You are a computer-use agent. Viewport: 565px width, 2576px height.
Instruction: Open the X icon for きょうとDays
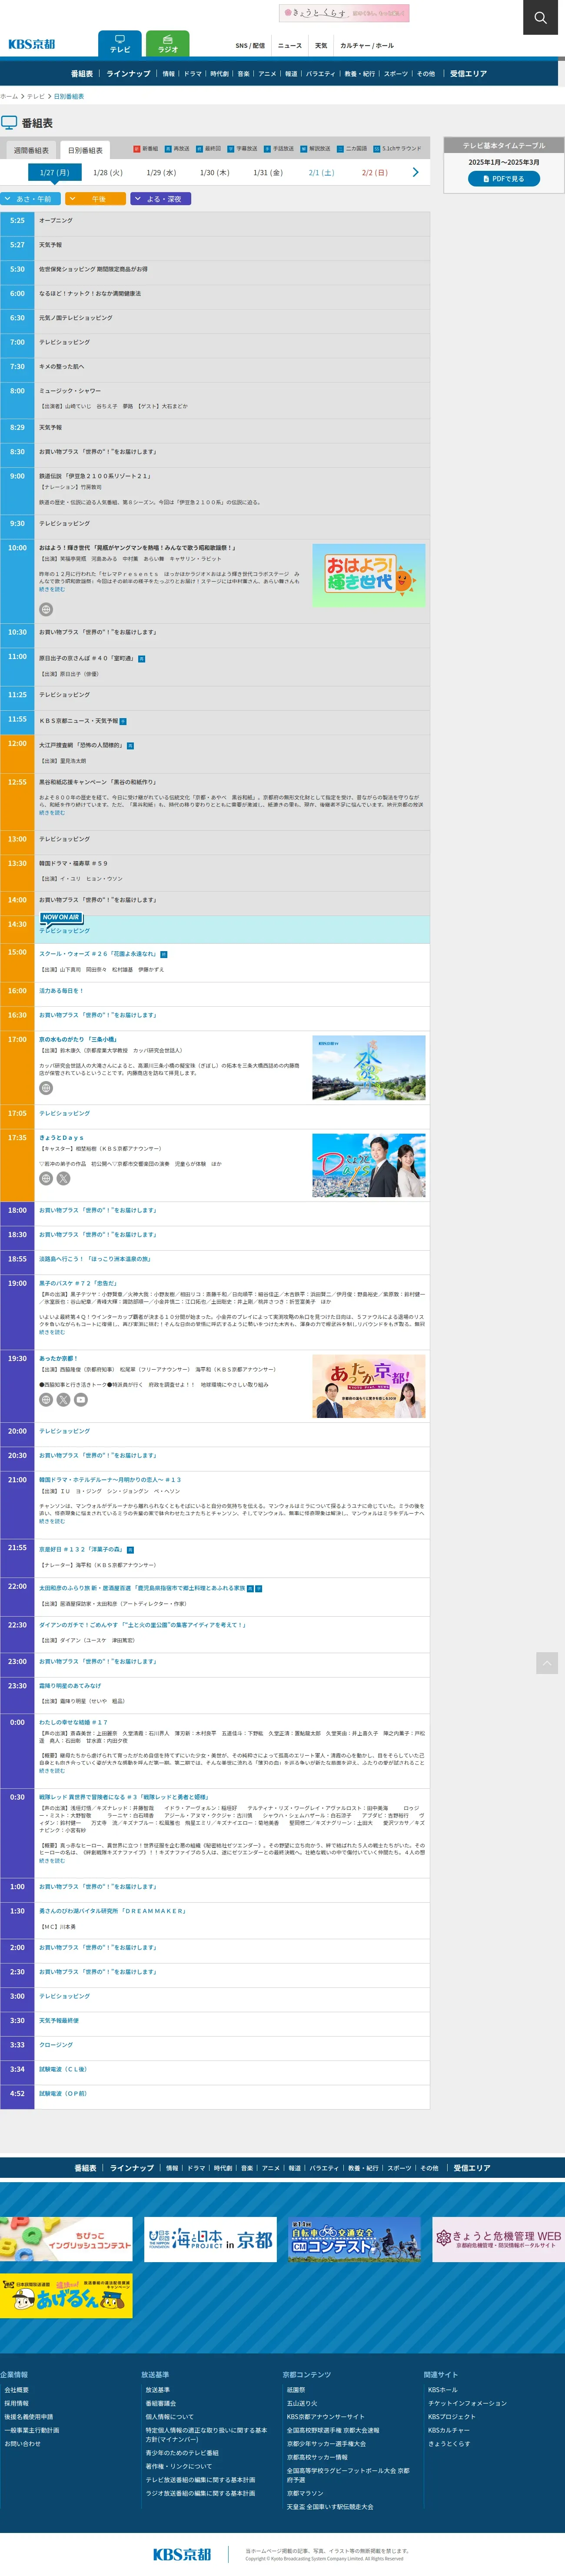63,1178
